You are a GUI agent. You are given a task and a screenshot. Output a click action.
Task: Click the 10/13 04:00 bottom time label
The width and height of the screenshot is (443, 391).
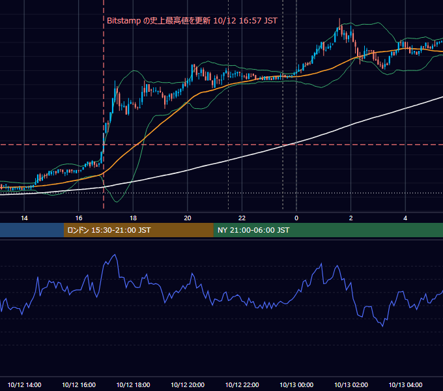pyautogui.click(x=405, y=384)
